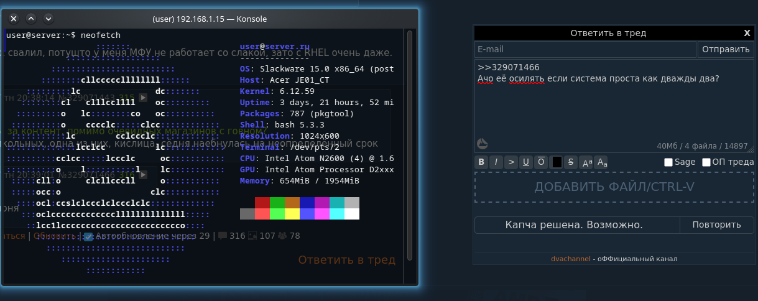Apply spoiler with the black square button

pos(557,162)
